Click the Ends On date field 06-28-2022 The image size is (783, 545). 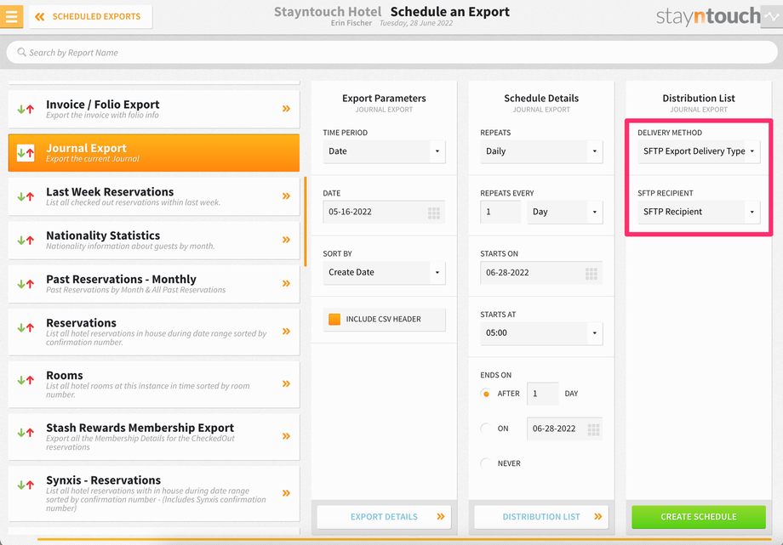tap(565, 429)
